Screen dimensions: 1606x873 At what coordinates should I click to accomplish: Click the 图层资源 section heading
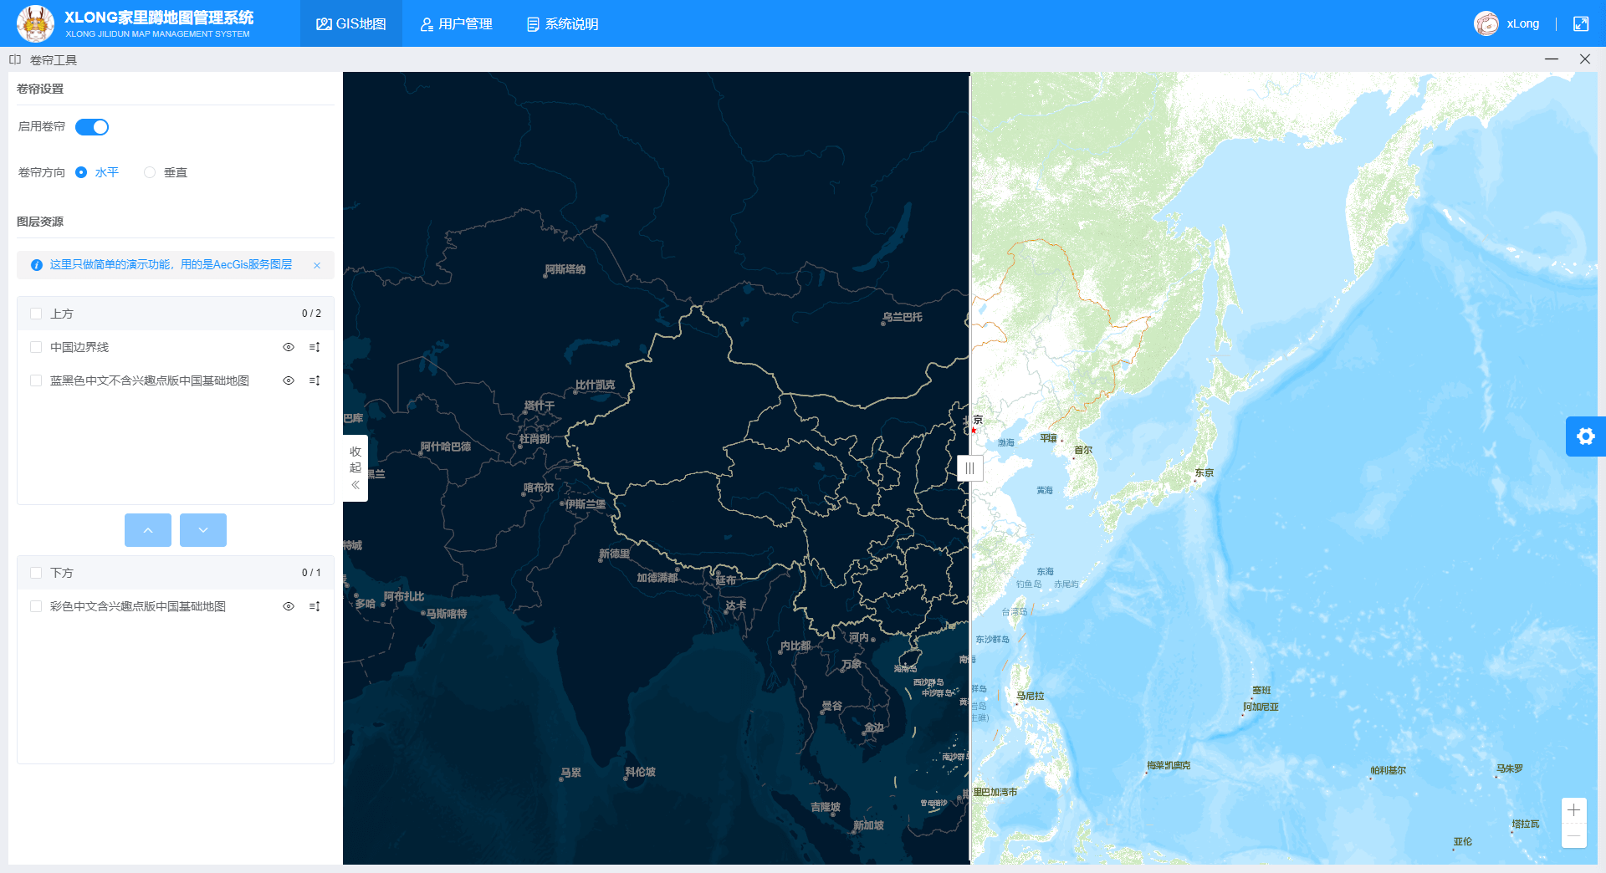click(x=40, y=222)
